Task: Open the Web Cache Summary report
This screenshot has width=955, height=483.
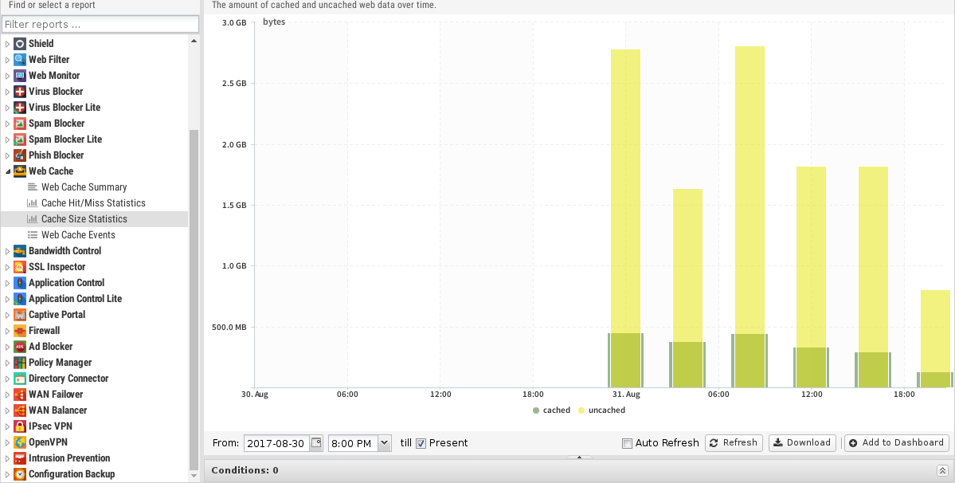Action: pos(84,187)
